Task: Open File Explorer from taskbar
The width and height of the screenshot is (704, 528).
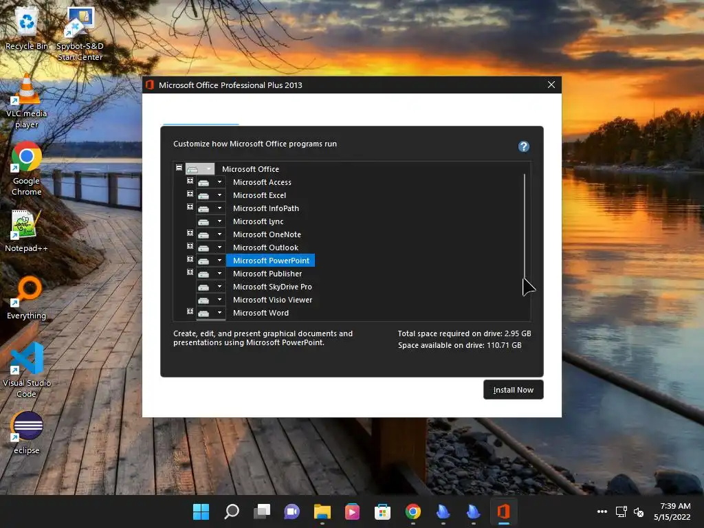Action: click(322, 511)
